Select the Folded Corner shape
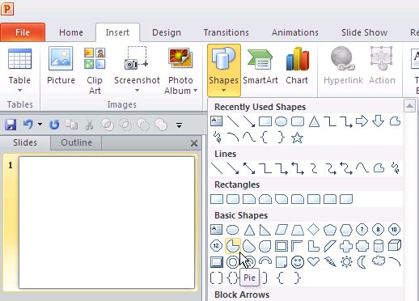Screen dimensions: 419x301 tap(281, 262)
